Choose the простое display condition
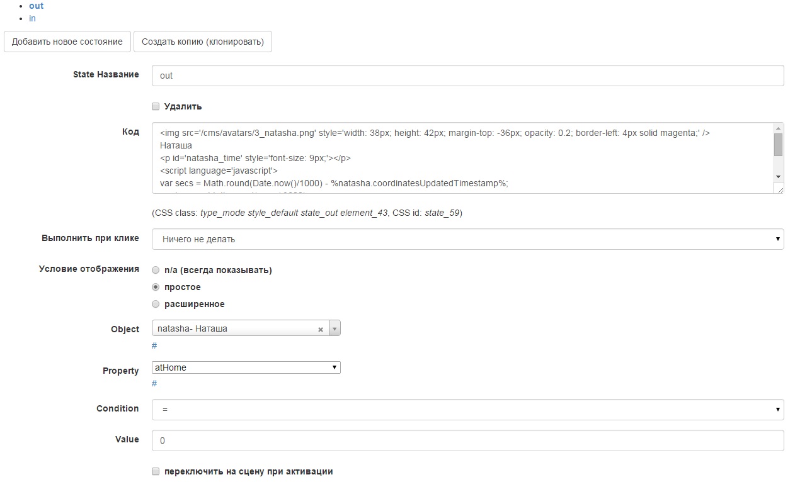Image resolution: width=795 pixels, height=482 pixels. point(156,287)
